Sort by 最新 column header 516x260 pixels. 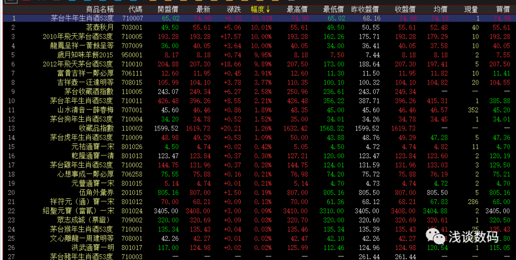coord(204,9)
